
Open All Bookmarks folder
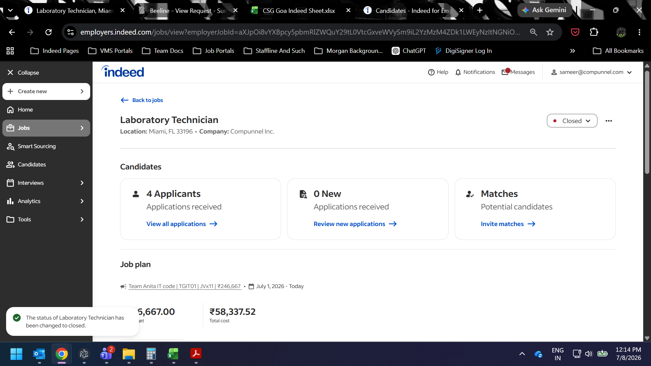(618, 51)
